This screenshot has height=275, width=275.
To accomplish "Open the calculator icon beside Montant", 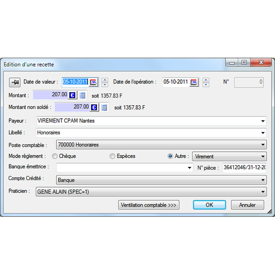I will coord(82,95).
